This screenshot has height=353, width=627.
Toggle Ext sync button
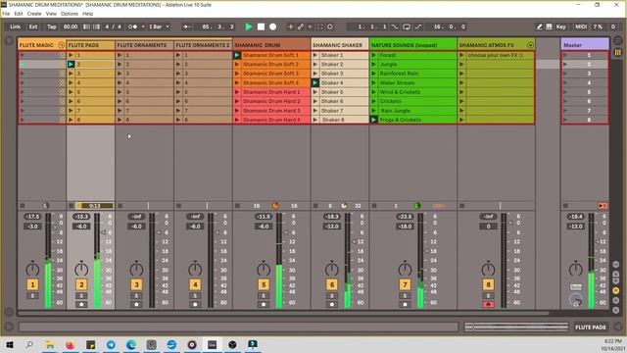(x=33, y=26)
